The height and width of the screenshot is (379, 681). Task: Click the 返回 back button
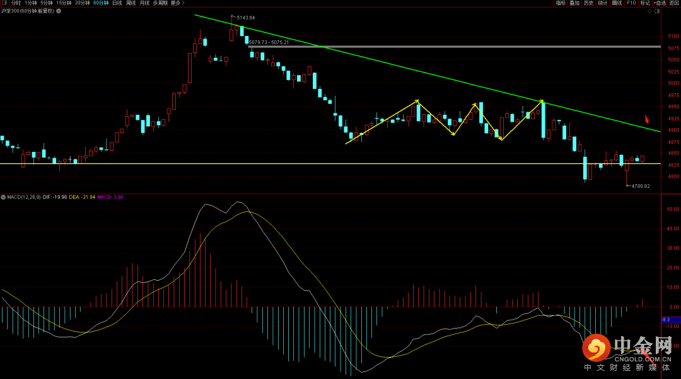point(674,3)
